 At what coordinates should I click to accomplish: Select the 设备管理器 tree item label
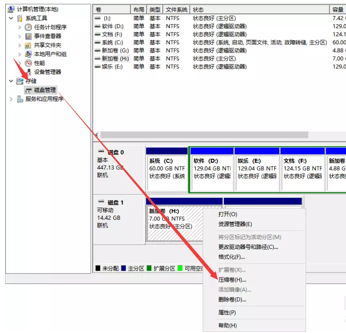48,72
